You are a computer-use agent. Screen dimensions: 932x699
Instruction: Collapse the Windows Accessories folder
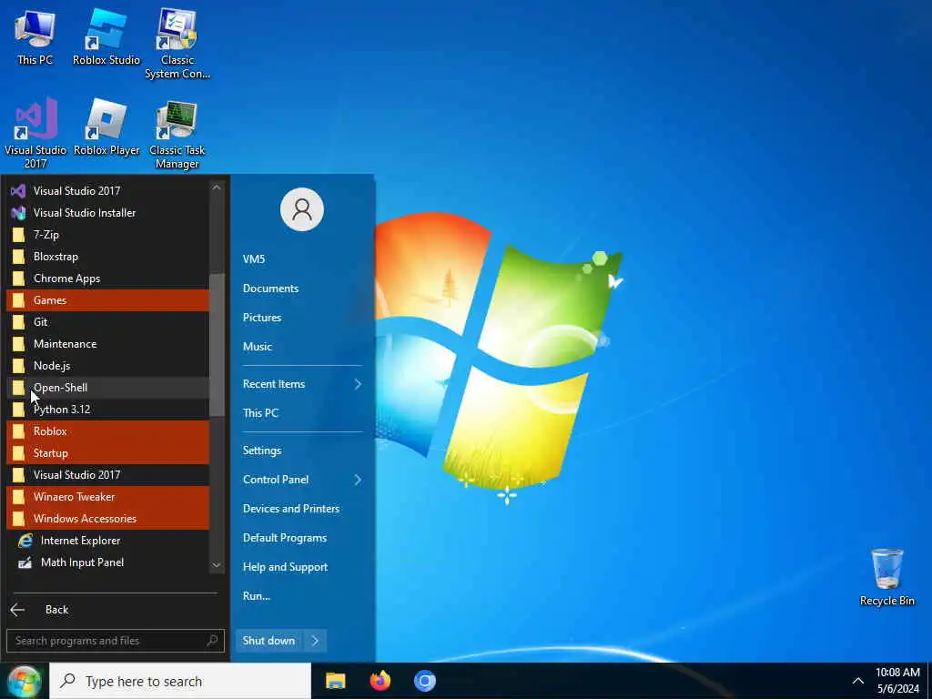tap(107, 518)
